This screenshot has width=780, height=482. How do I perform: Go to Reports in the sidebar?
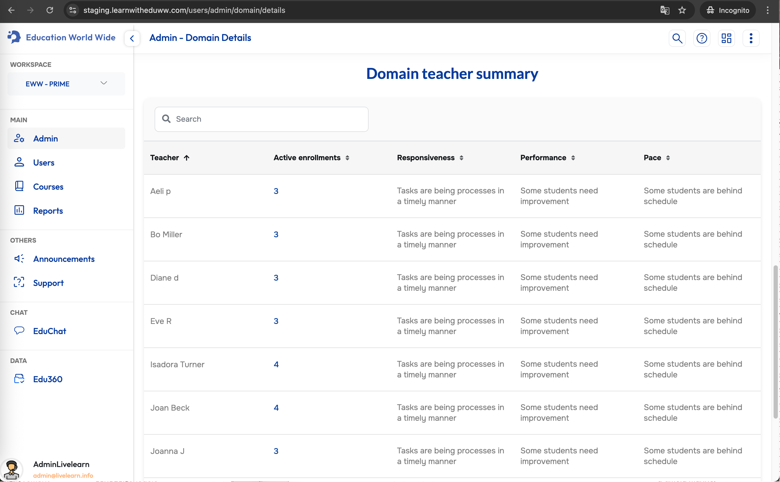tap(48, 211)
